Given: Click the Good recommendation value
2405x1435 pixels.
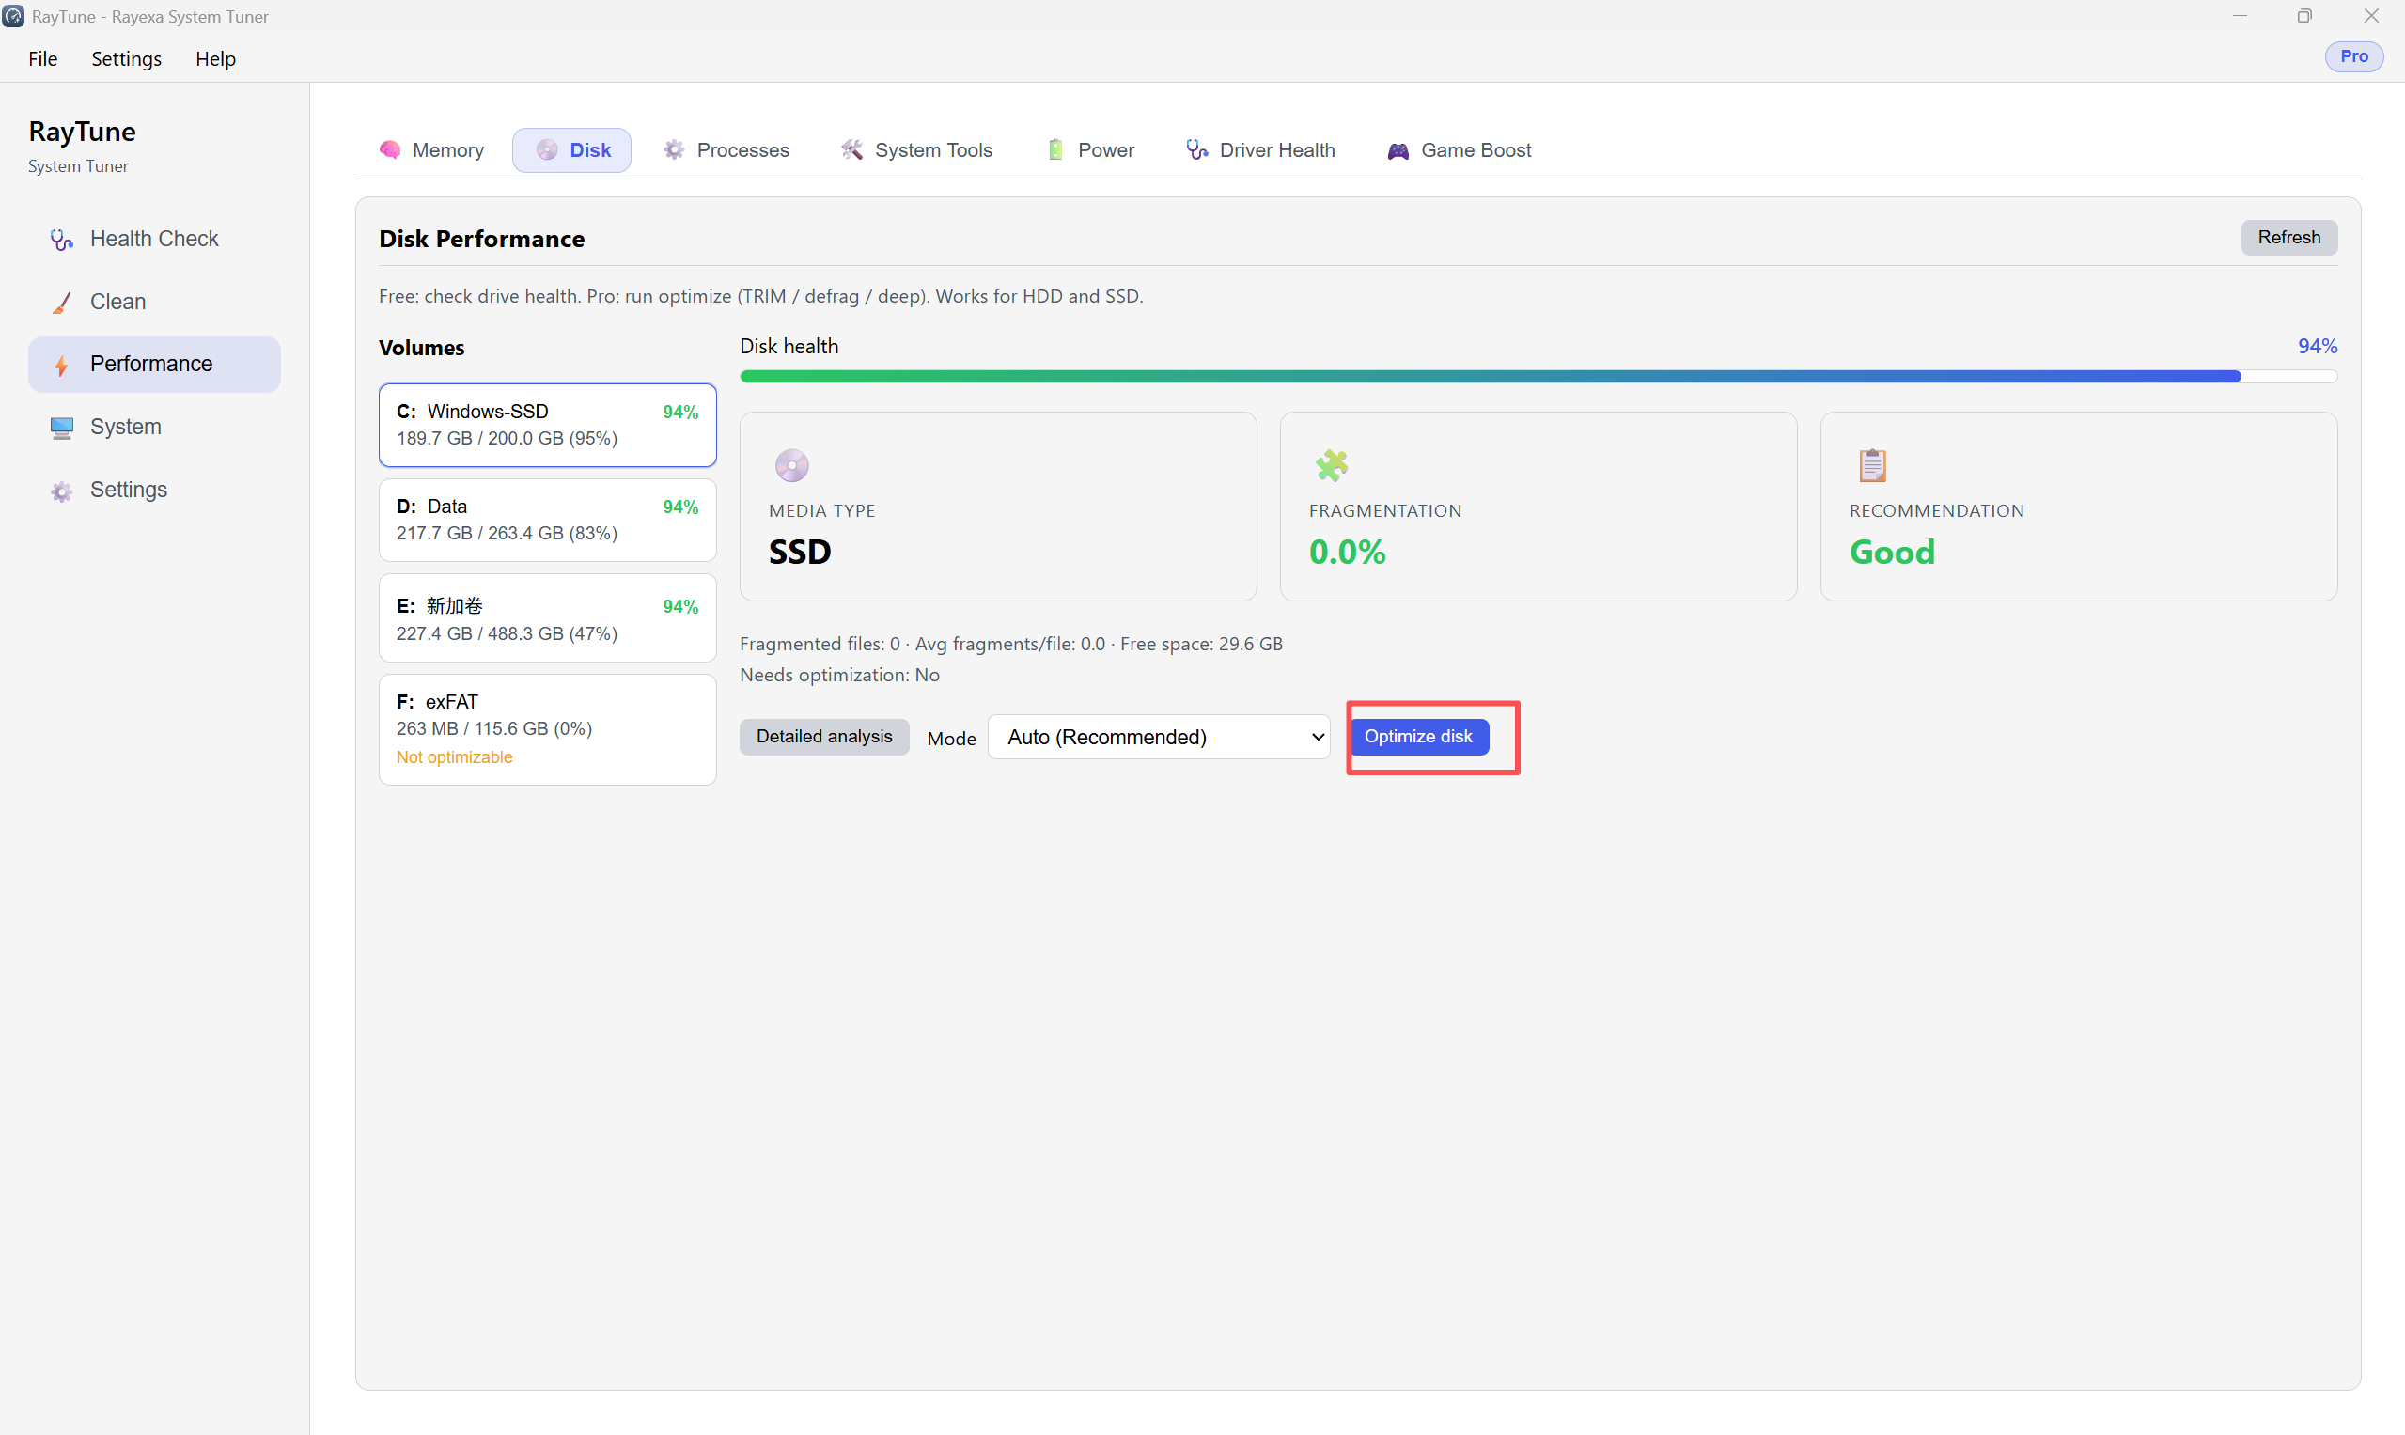Looking at the screenshot, I should pyautogui.click(x=1892, y=553).
